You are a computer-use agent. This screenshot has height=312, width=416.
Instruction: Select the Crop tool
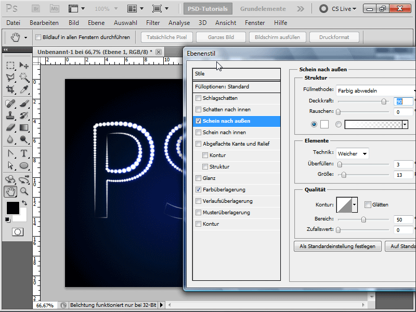coord(10,89)
